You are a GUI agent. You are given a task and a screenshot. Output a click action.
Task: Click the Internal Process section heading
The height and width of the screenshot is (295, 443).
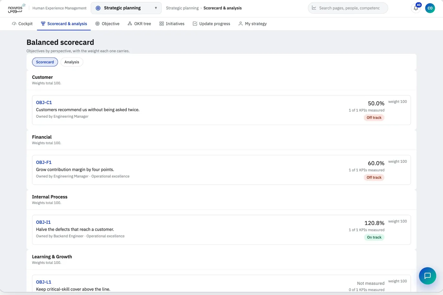click(50, 197)
